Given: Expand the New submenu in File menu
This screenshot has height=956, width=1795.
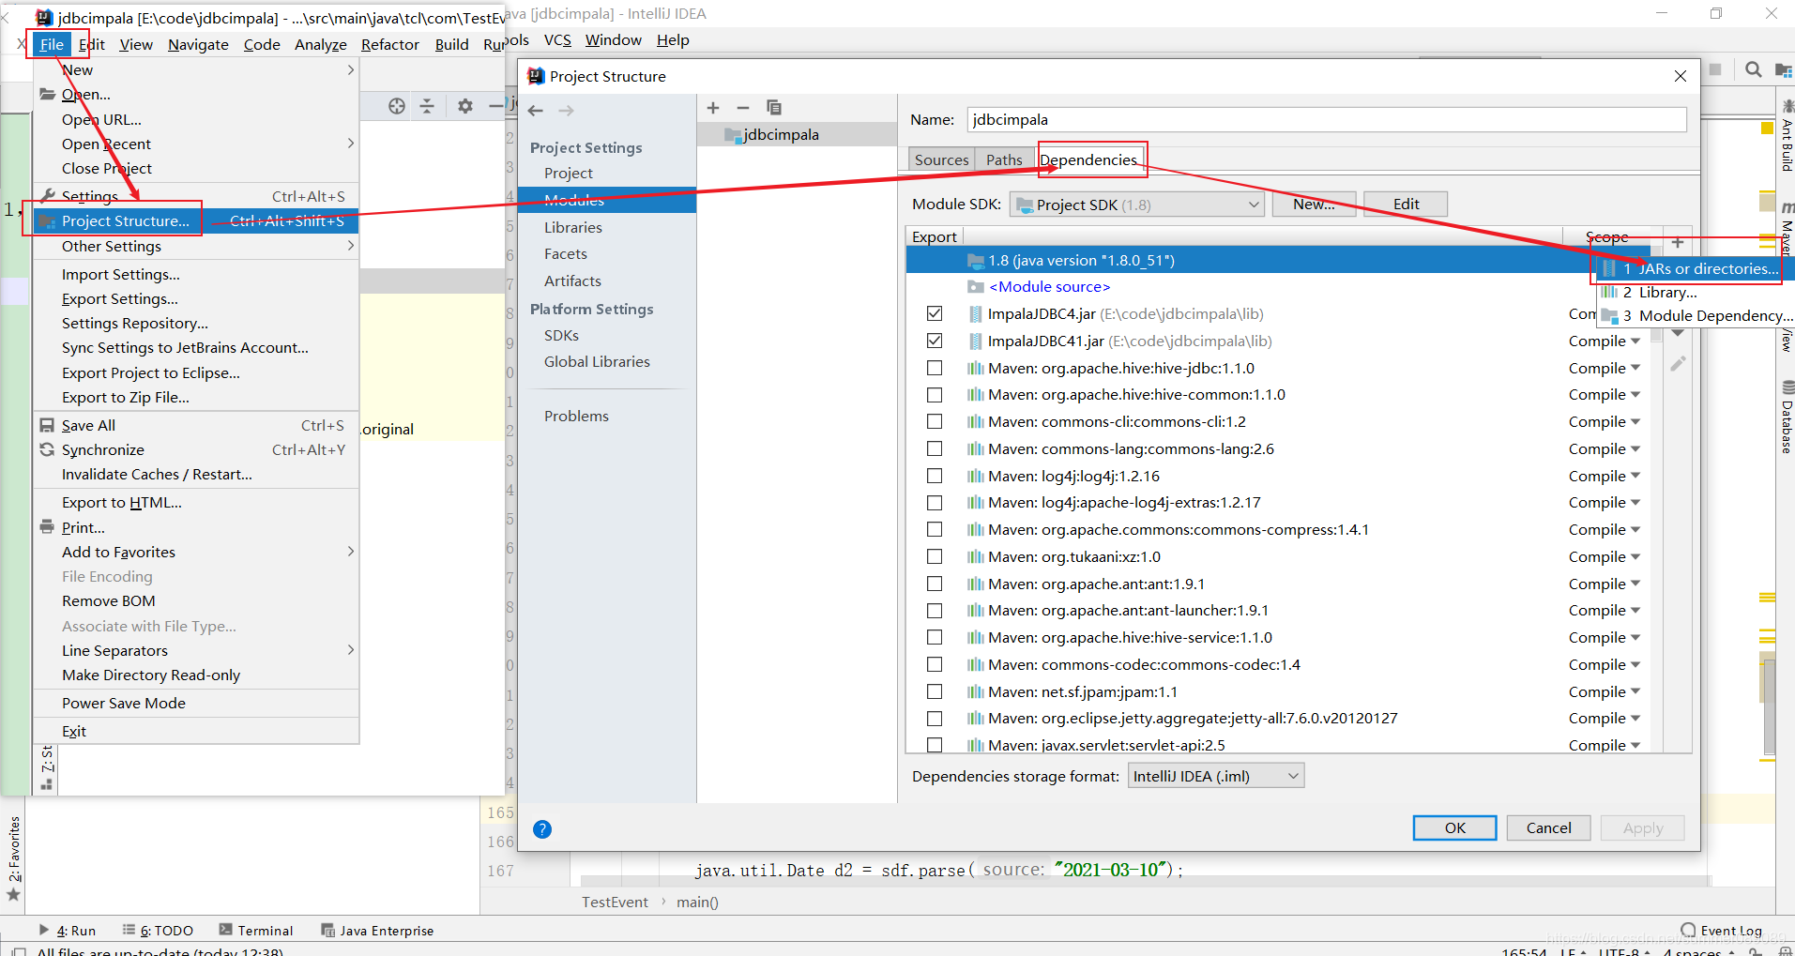Looking at the screenshot, I should [x=196, y=69].
